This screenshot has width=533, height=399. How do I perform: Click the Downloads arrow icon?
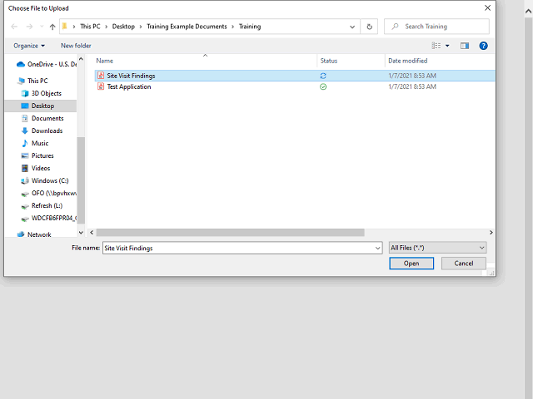click(x=24, y=131)
